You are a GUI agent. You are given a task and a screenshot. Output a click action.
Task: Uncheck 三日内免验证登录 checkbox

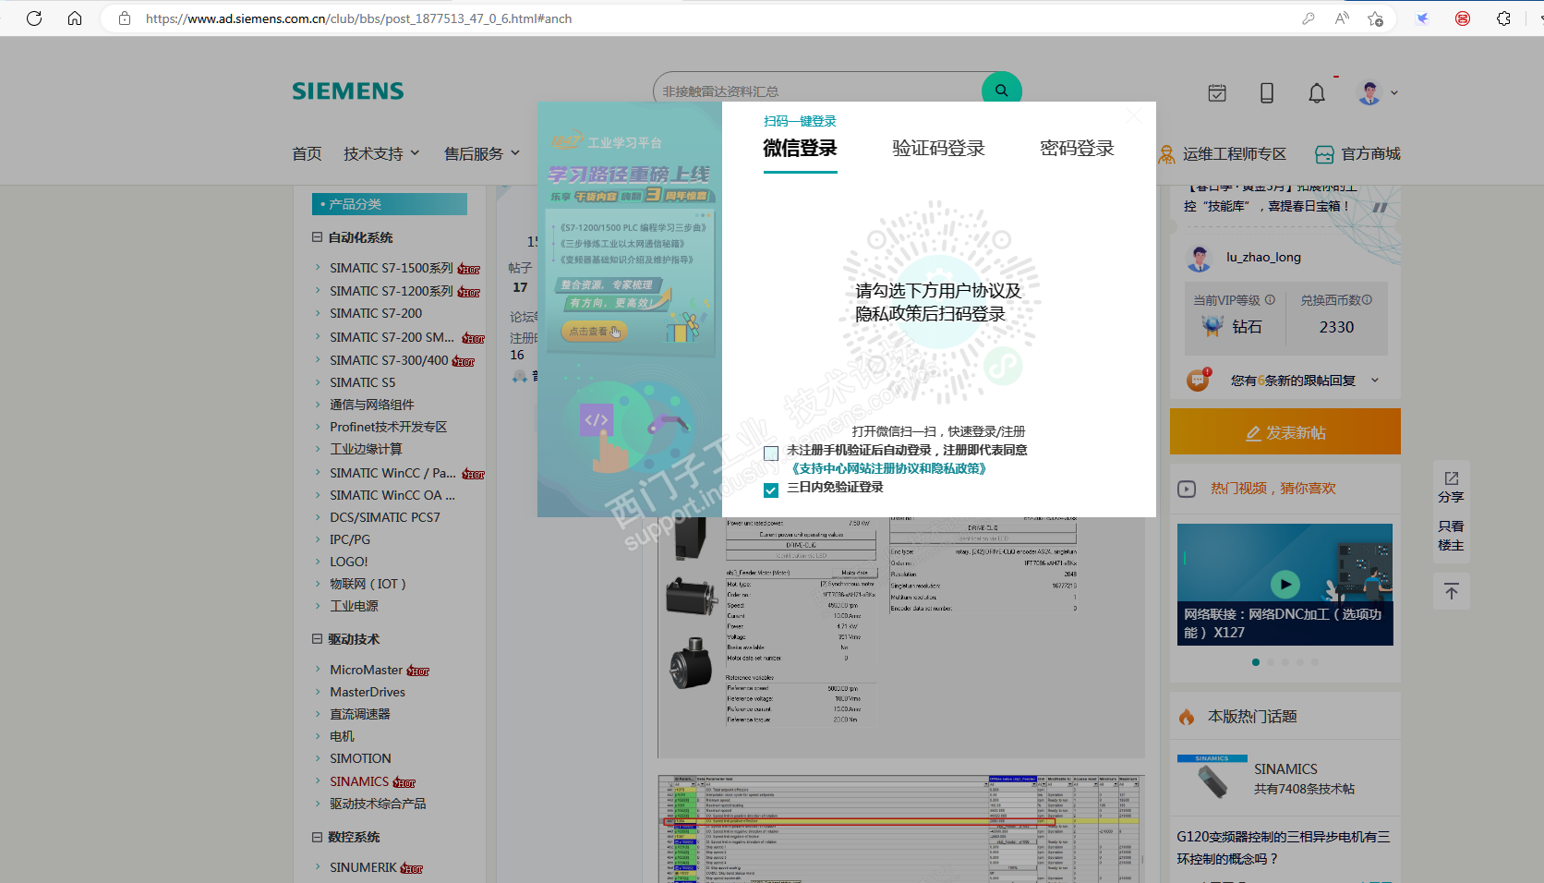[771, 490]
